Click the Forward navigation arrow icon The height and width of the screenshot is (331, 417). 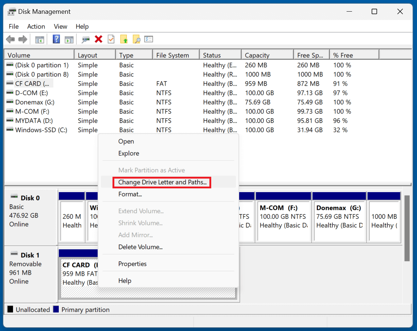click(23, 39)
